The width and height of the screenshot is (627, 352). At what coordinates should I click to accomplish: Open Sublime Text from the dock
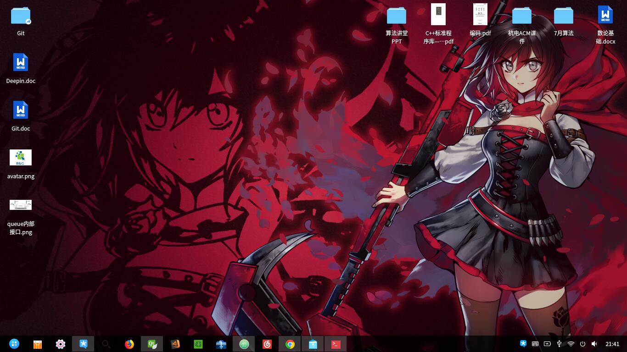coord(175,344)
